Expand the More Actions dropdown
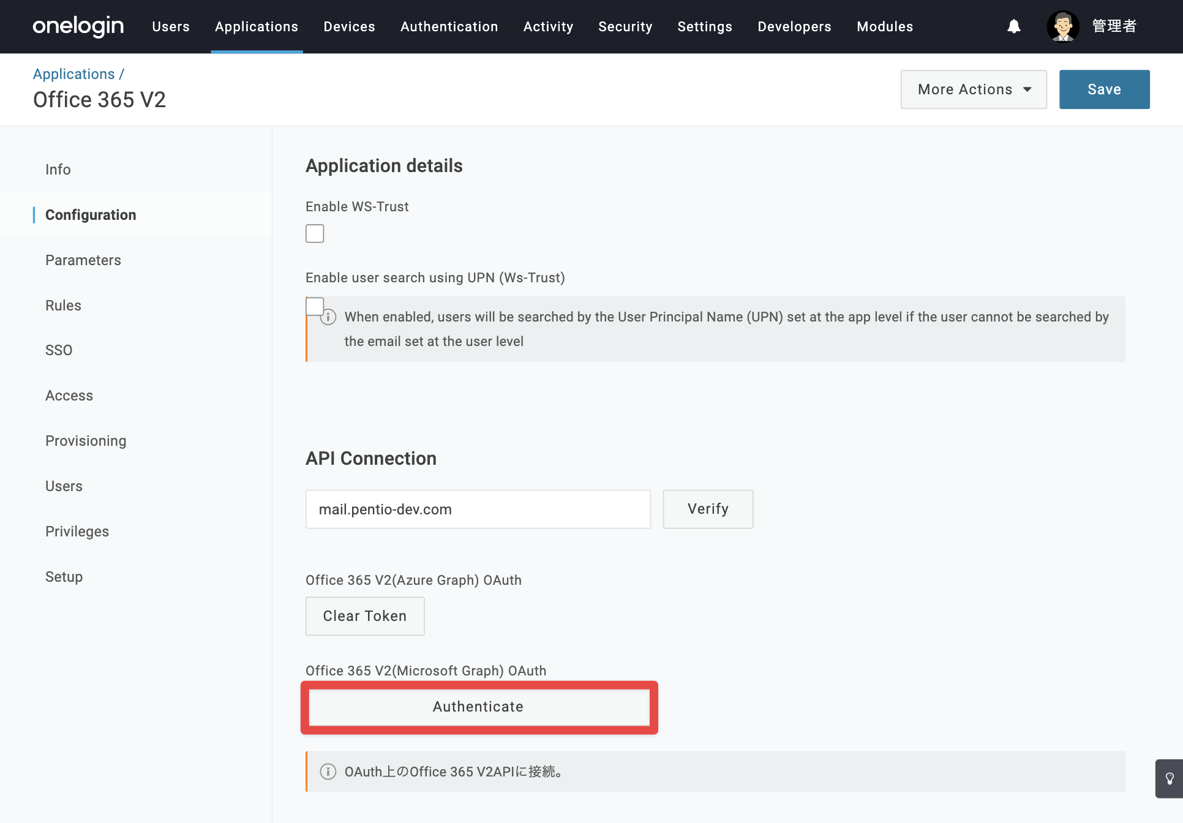Image resolution: width=1183 pixels, height=823 pixels. click(x=974, y=89)
